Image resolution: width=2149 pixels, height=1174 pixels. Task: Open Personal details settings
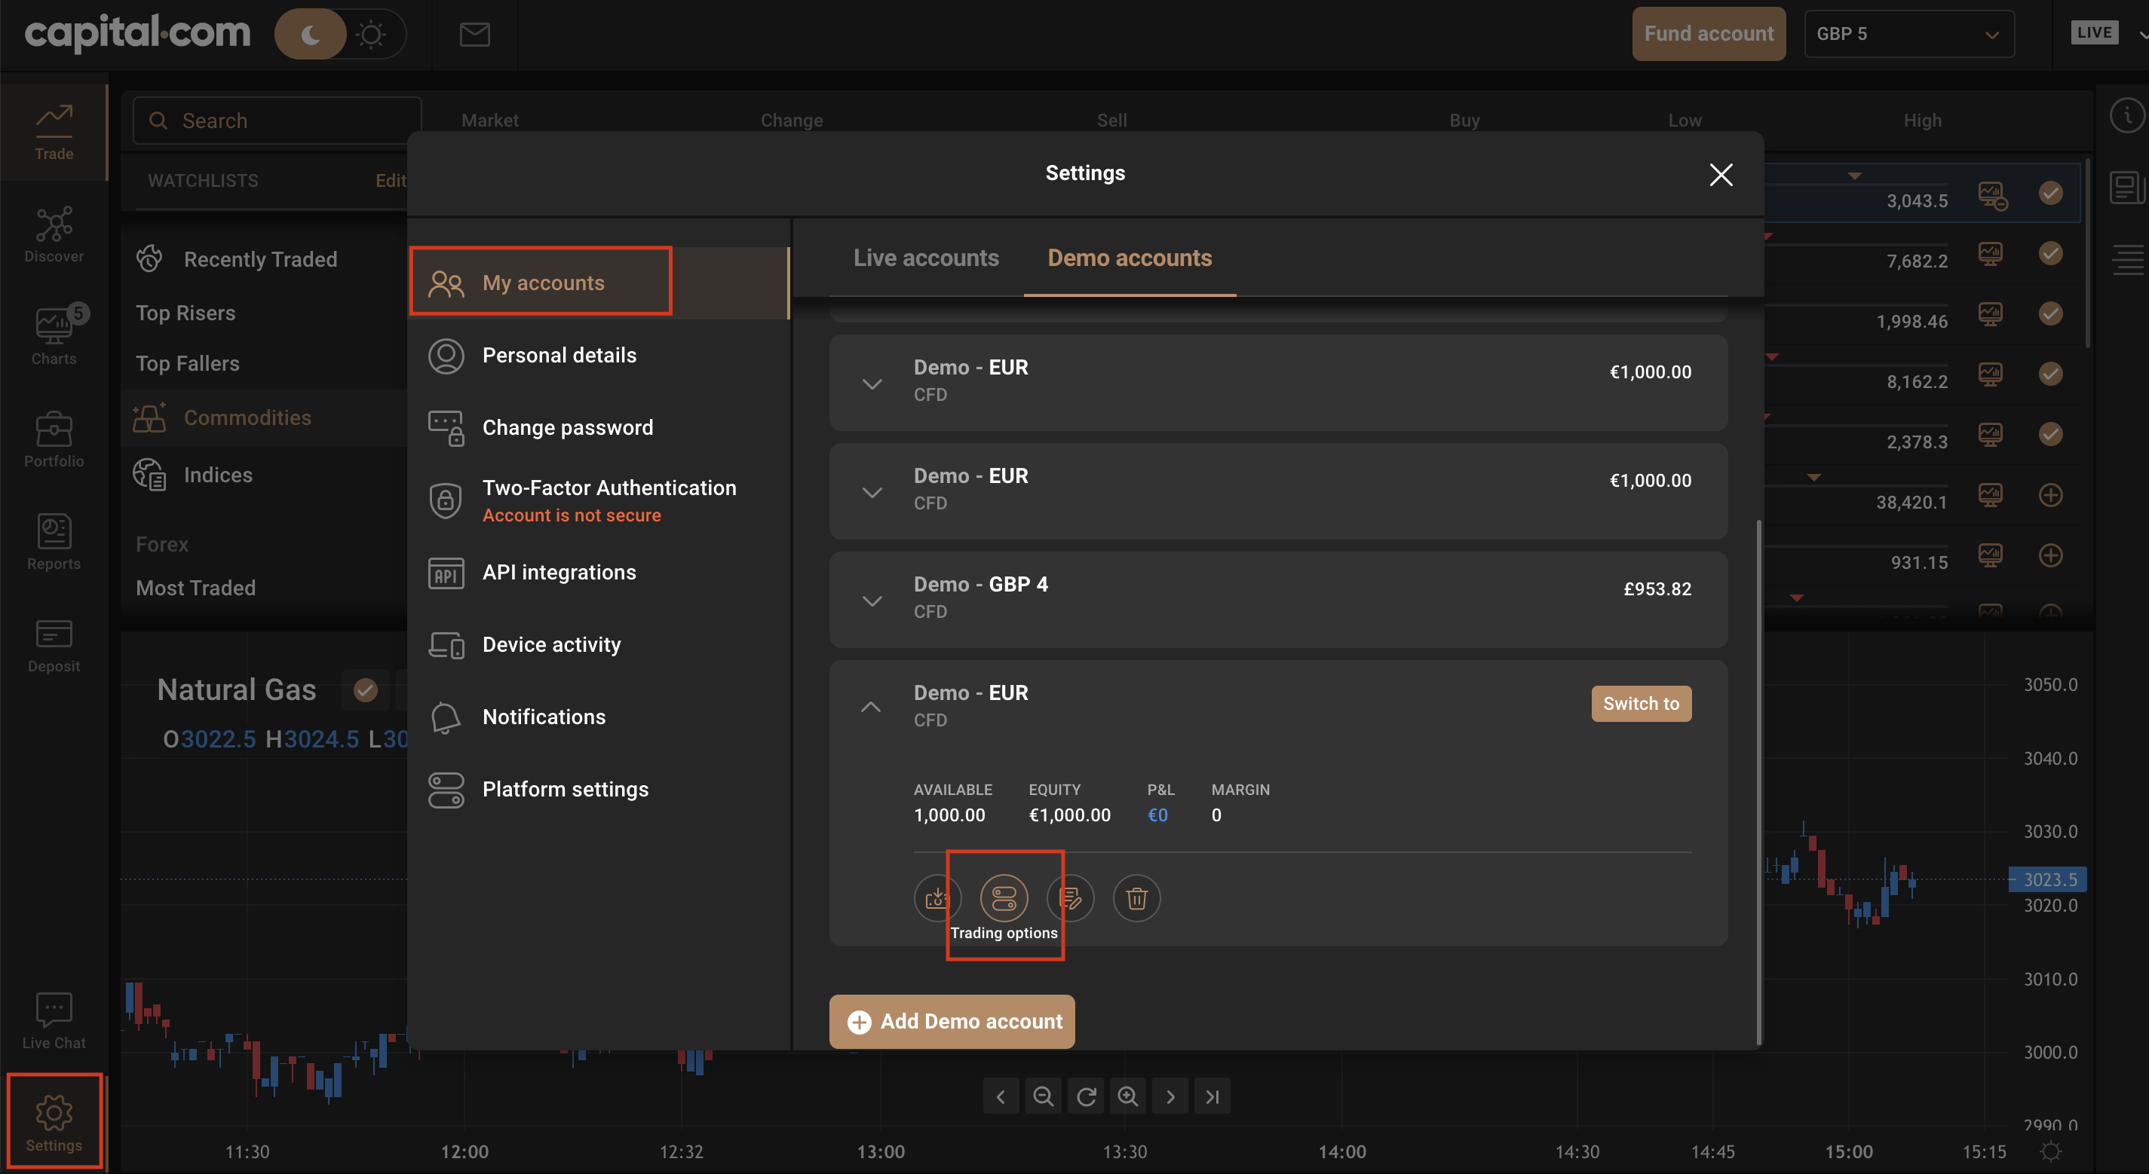599,355
